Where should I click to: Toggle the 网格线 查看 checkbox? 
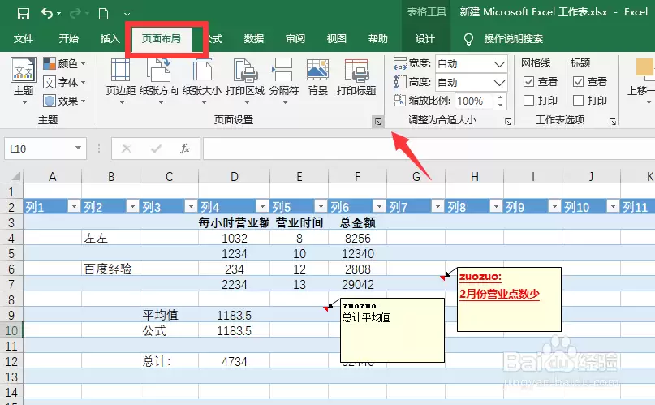coord(528,81)
